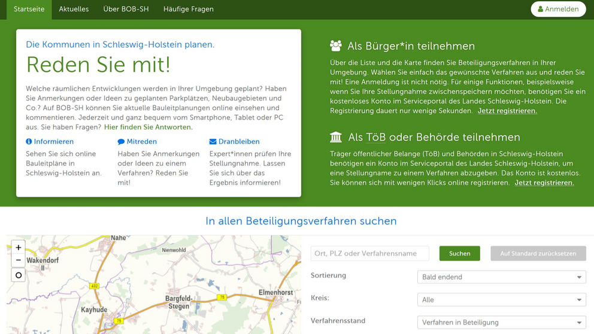This screenshot has height=334, width=594.
Task: Click Wakendorf II label on the map
Action: [x=43, y=264]
